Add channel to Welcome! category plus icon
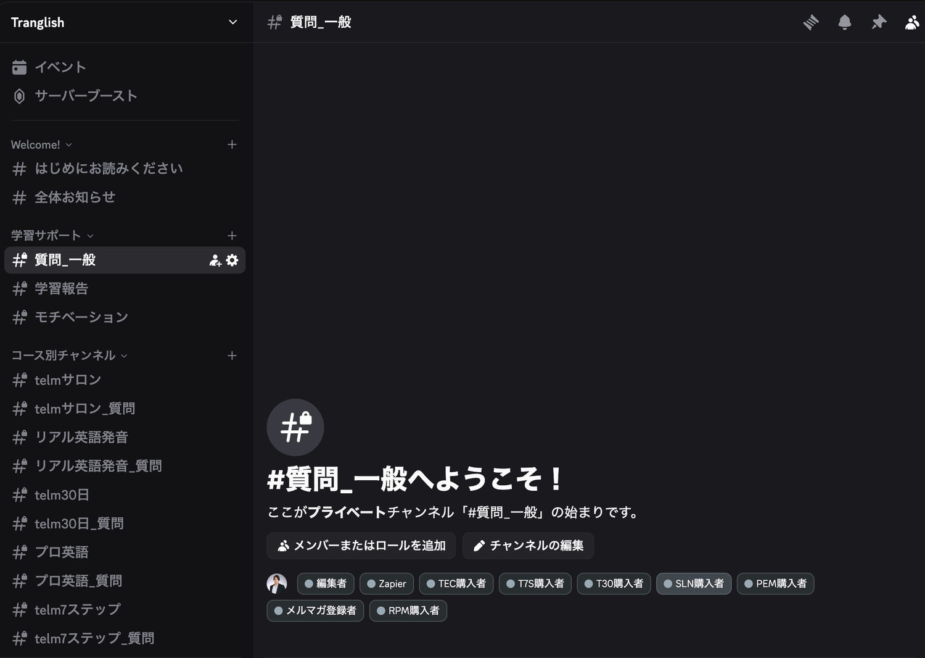Image resolution: width=925 pixels, height=658 pixels. [232, 144]
